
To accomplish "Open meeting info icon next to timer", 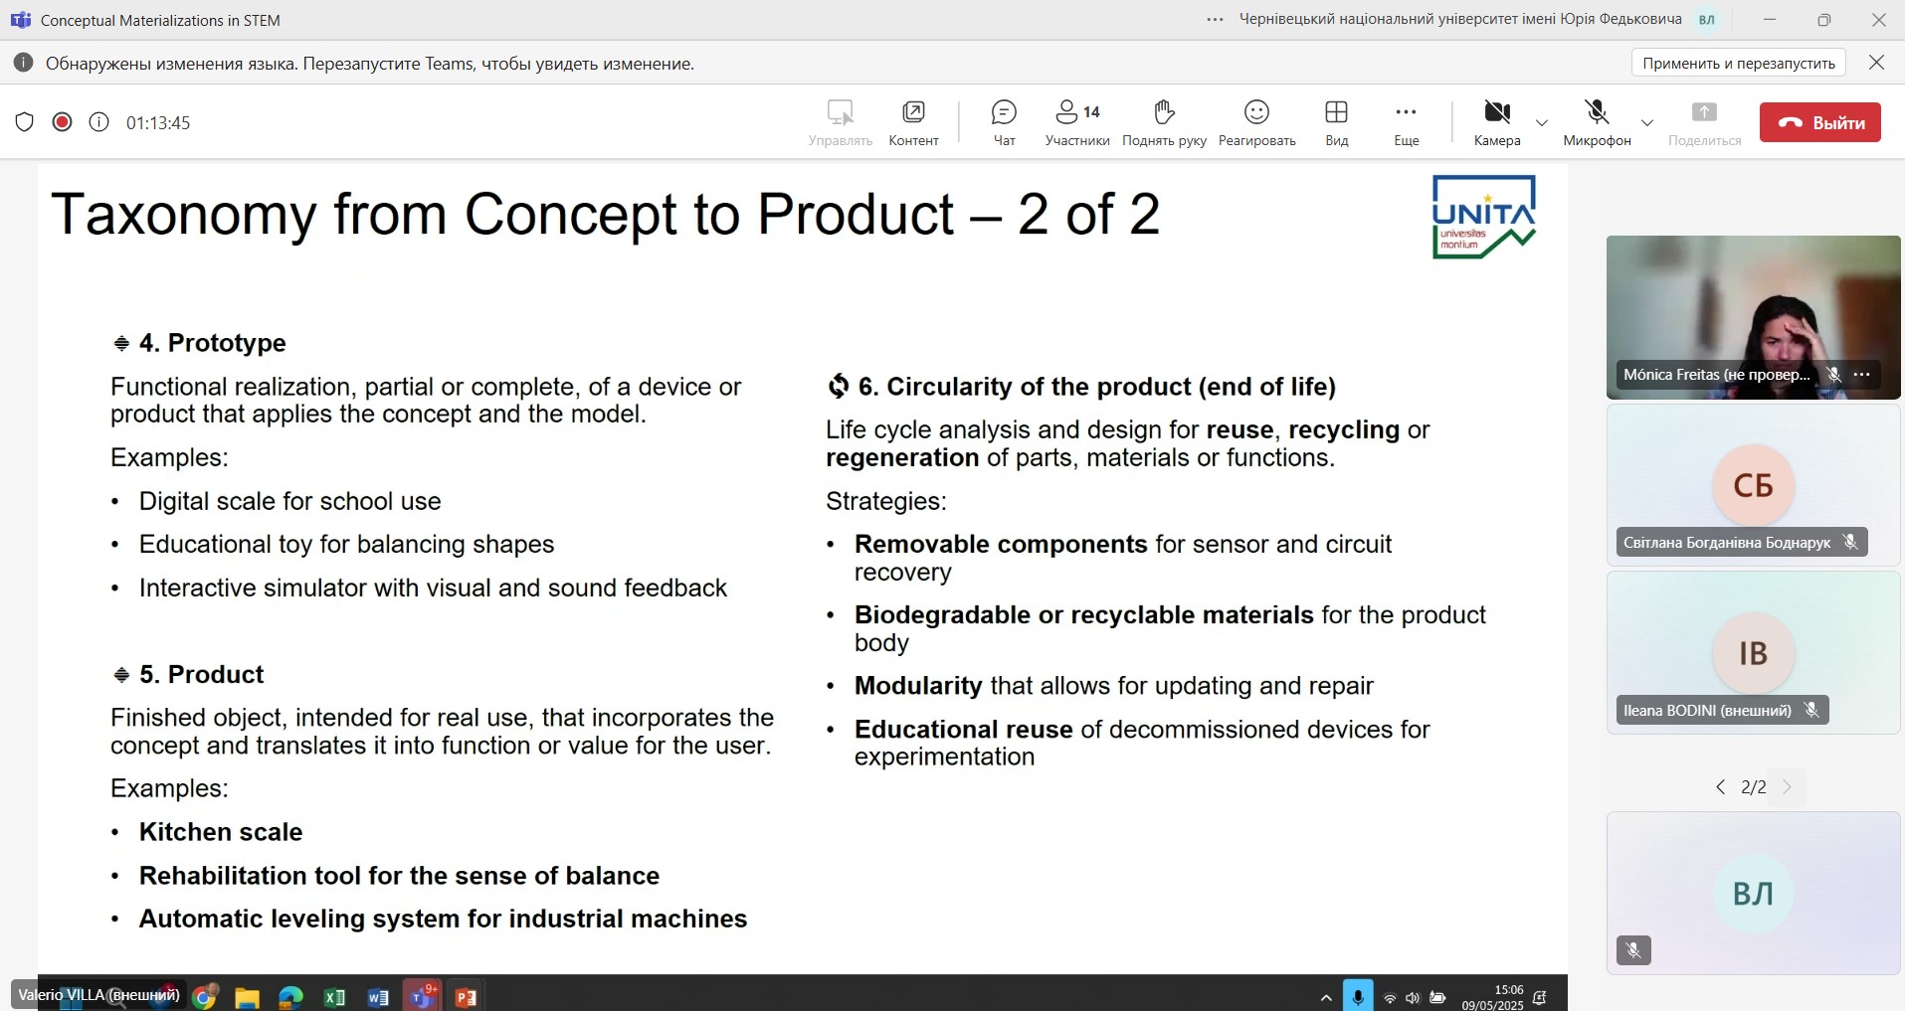I will (98, 122).
